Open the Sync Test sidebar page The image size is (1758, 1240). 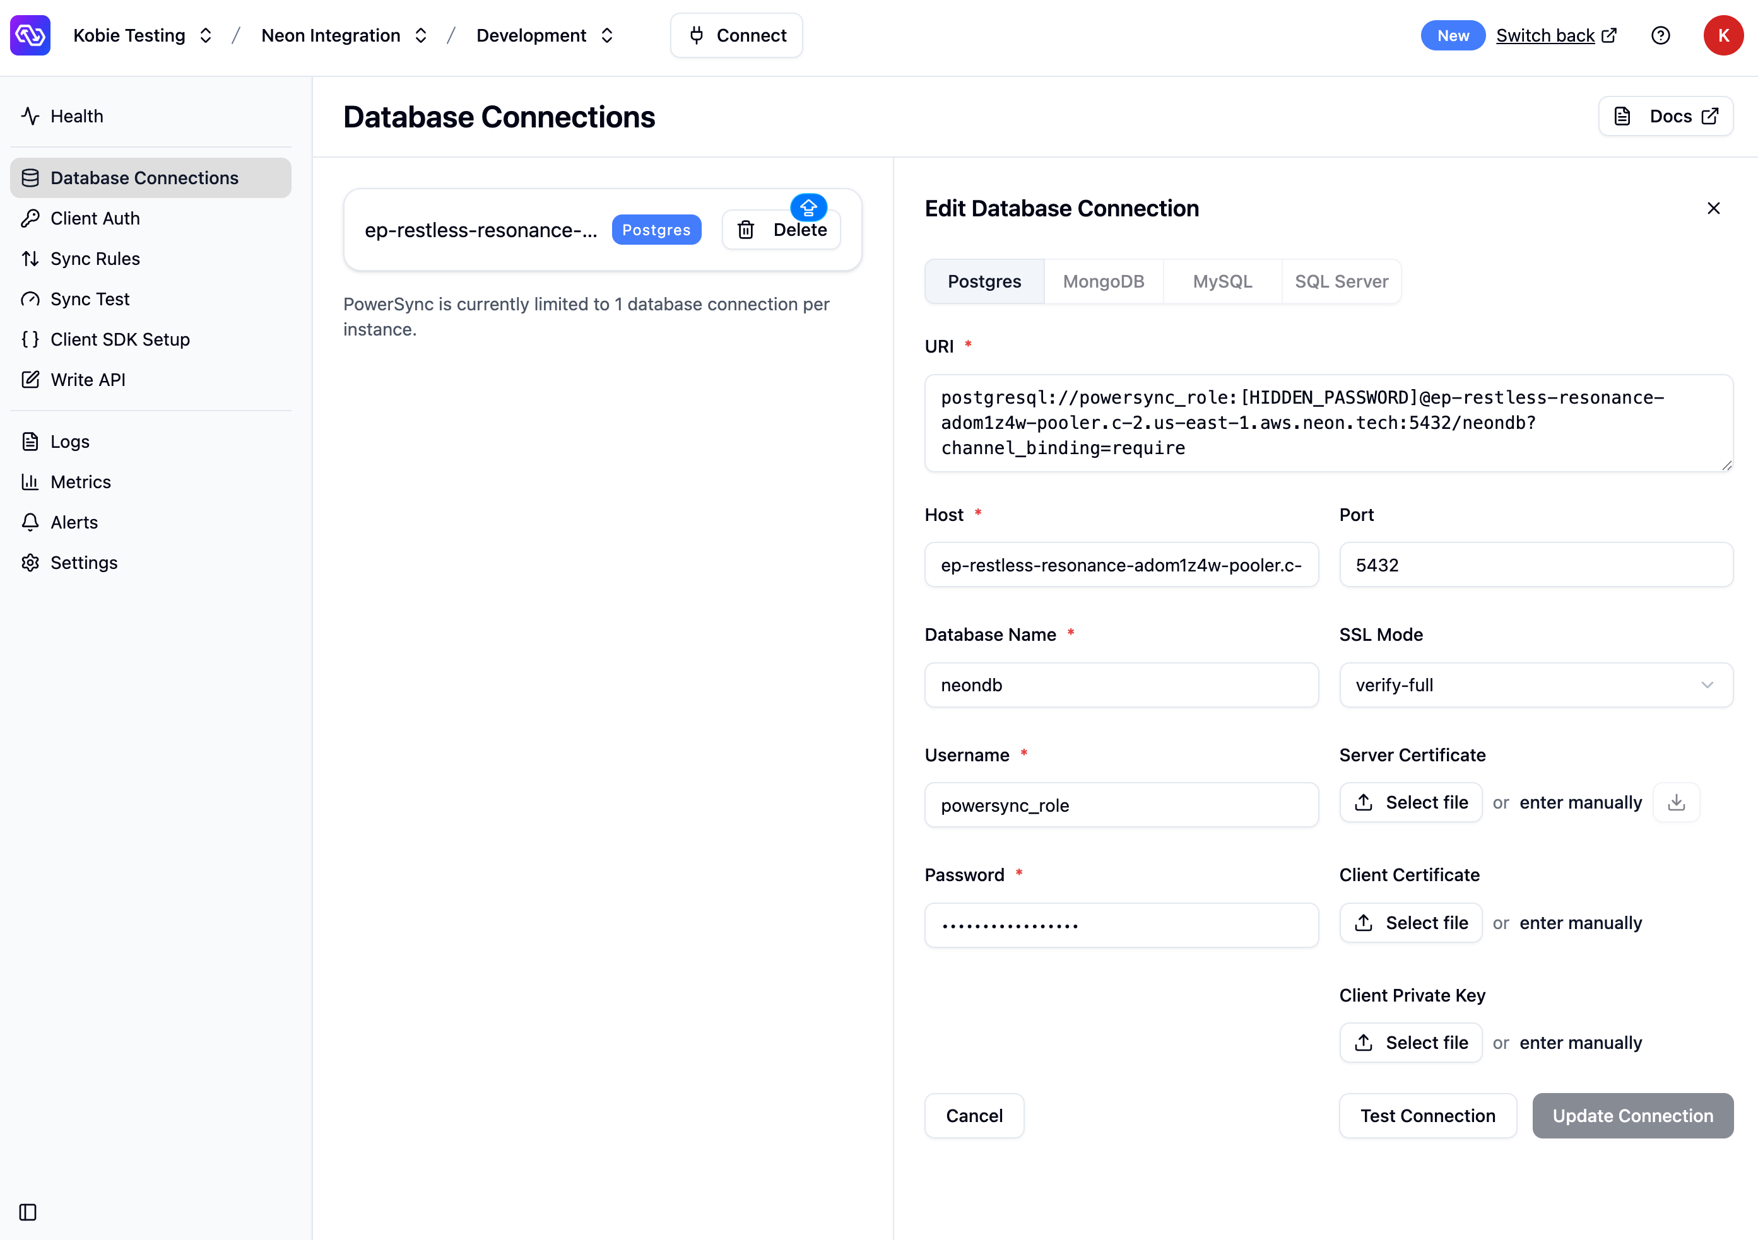(x=151, y=298)
